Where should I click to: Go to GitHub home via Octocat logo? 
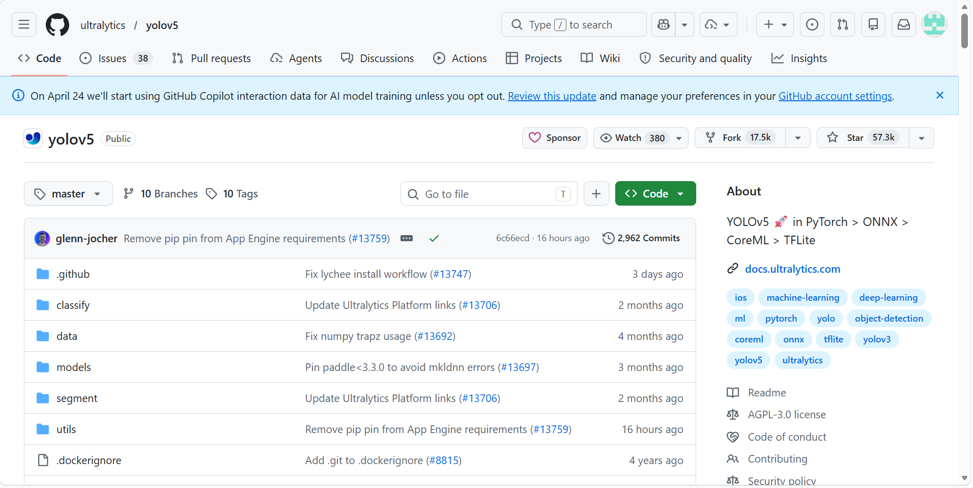point(58,25)
